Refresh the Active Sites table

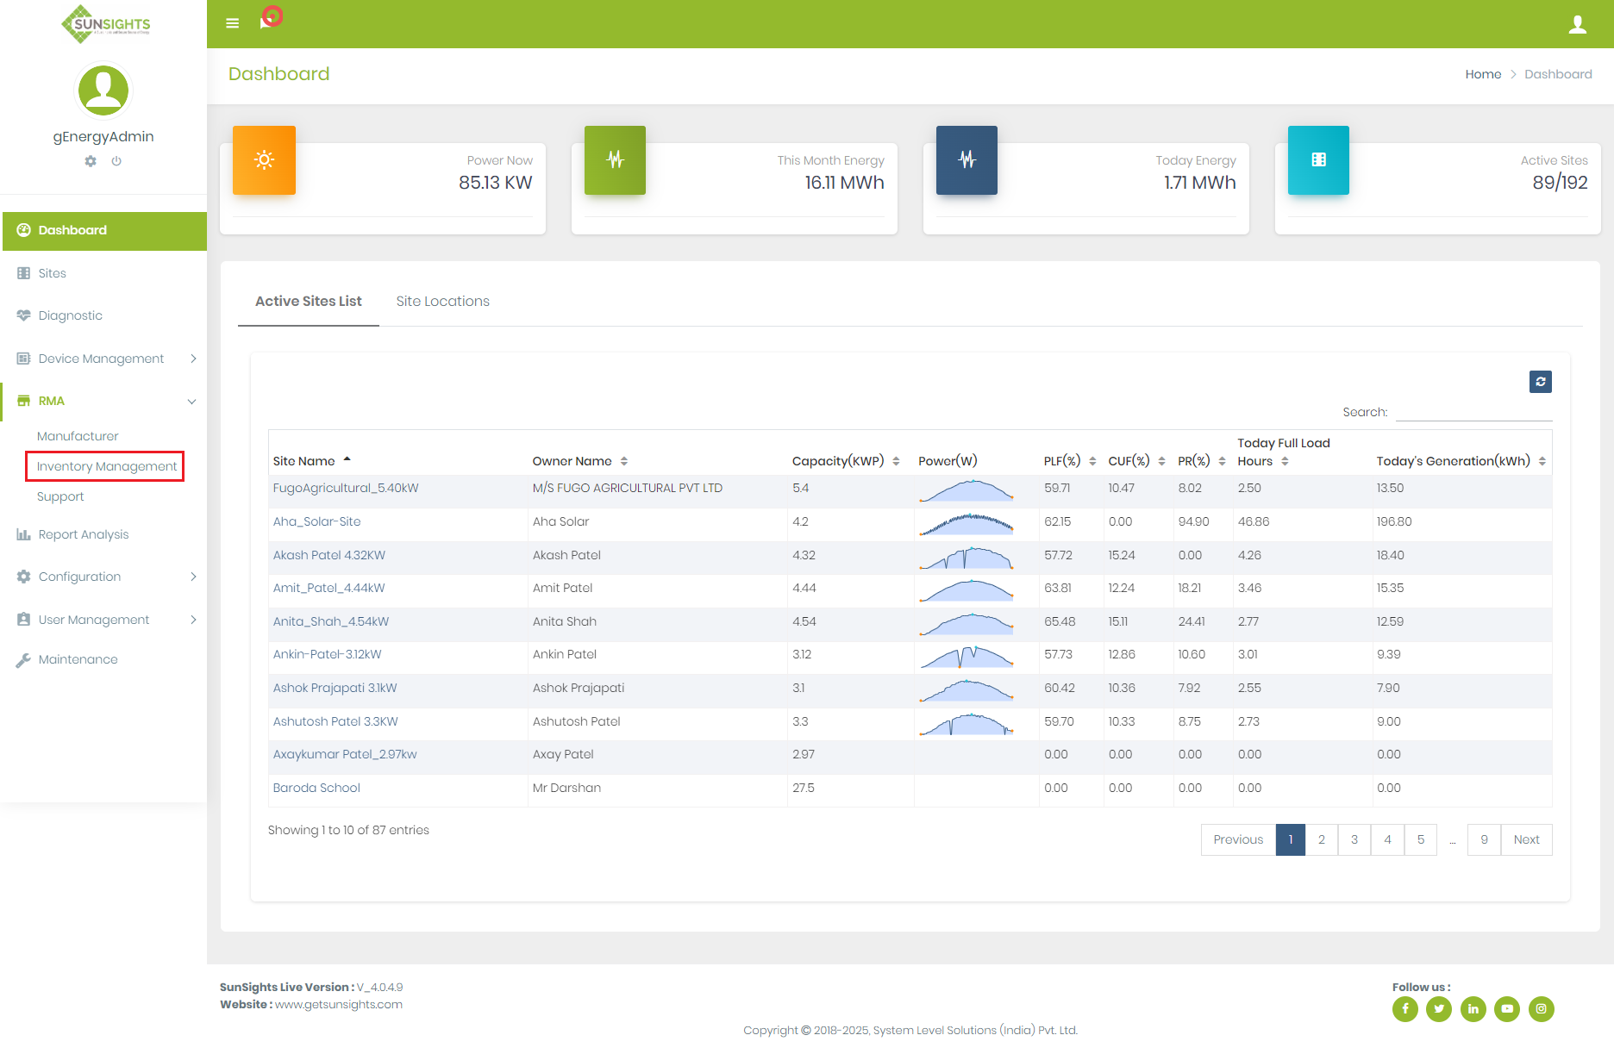pyautogui.click(x=1541, y=381)
